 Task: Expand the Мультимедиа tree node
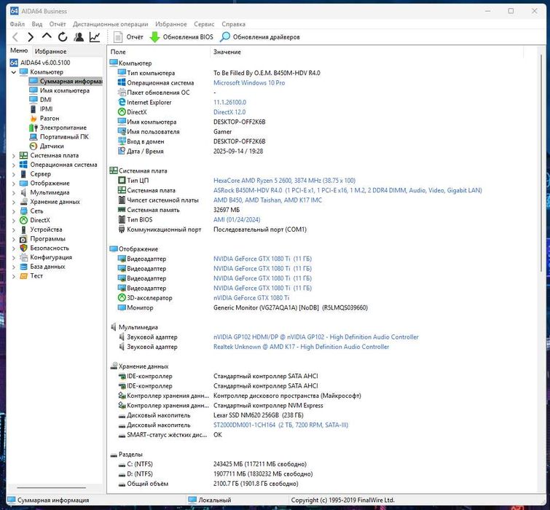tap(13, 192)
